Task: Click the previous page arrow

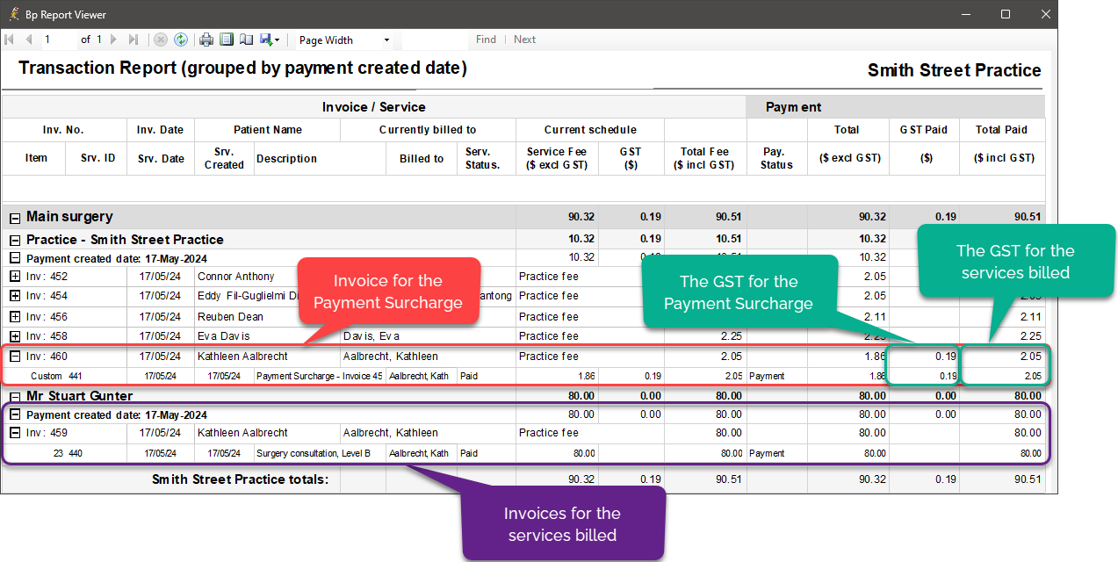Action: pyautogui.click(x=28, y=40)
